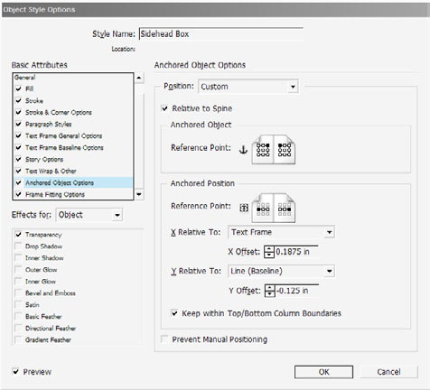Open the Effects for dropdown
Image resolution: width=430 pixels, height=390 pixels.
[89, 215]
